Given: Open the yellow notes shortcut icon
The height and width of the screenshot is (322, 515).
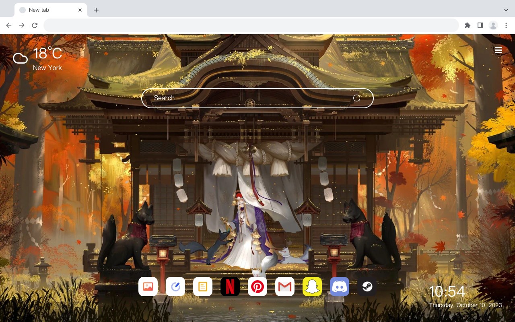Looking at the screenshot, I should coord(203,287).
